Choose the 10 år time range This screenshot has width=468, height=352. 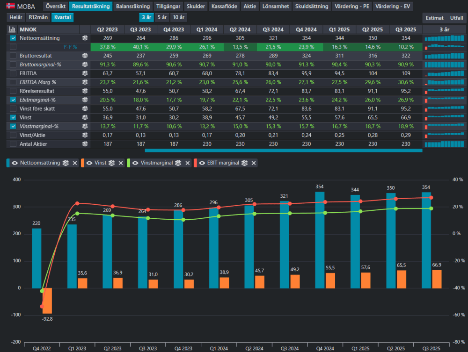(x=178, y=17)
